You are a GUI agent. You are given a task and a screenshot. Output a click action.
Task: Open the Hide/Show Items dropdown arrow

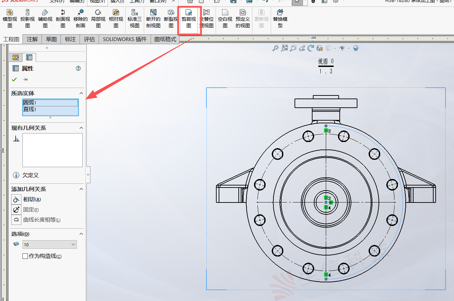[x=349, y=48]
